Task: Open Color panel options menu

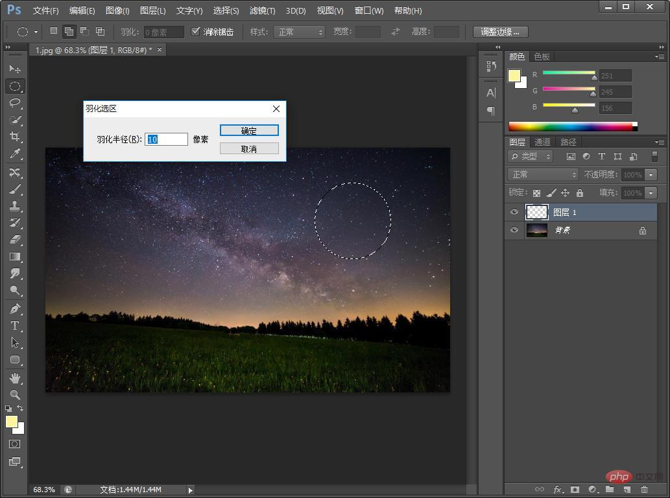Action: click(660, 56)
